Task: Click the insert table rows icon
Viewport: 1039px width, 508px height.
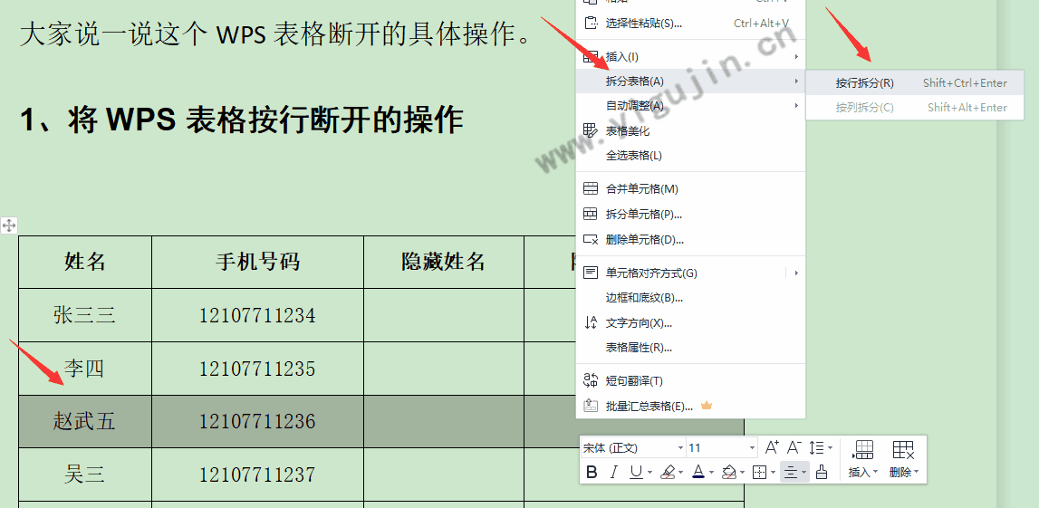Action: pos(862,450)
